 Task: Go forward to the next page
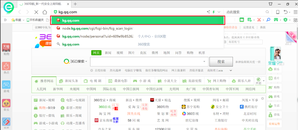[28, 12]
